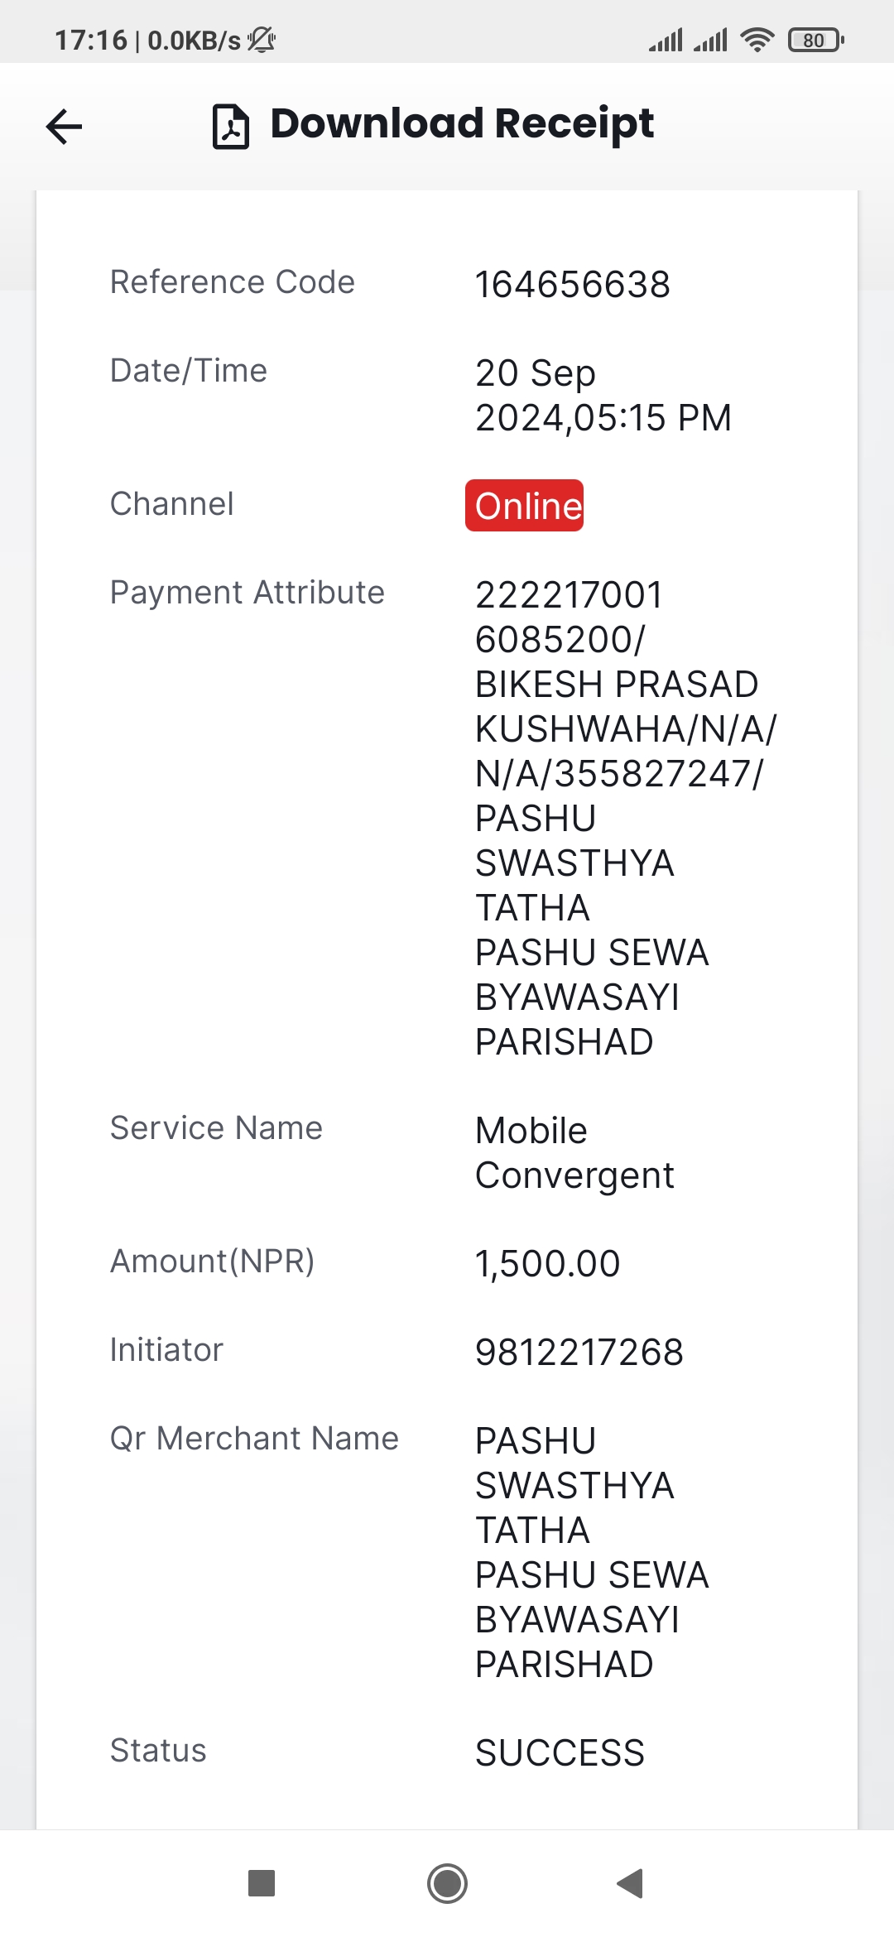The height and width of the screenshot is (1937, 894).
Task: Tap the circular home navigation button
Action: click(x=447, y=1883)
